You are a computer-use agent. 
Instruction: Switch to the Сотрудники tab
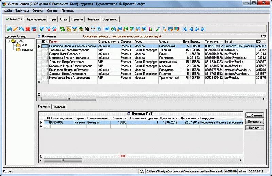coord(110,19)
